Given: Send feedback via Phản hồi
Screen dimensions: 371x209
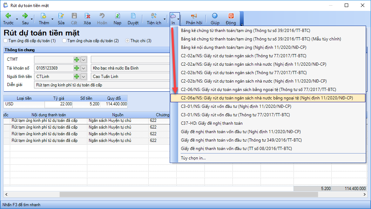Looking at the screenshot, I should pos(194,19).
